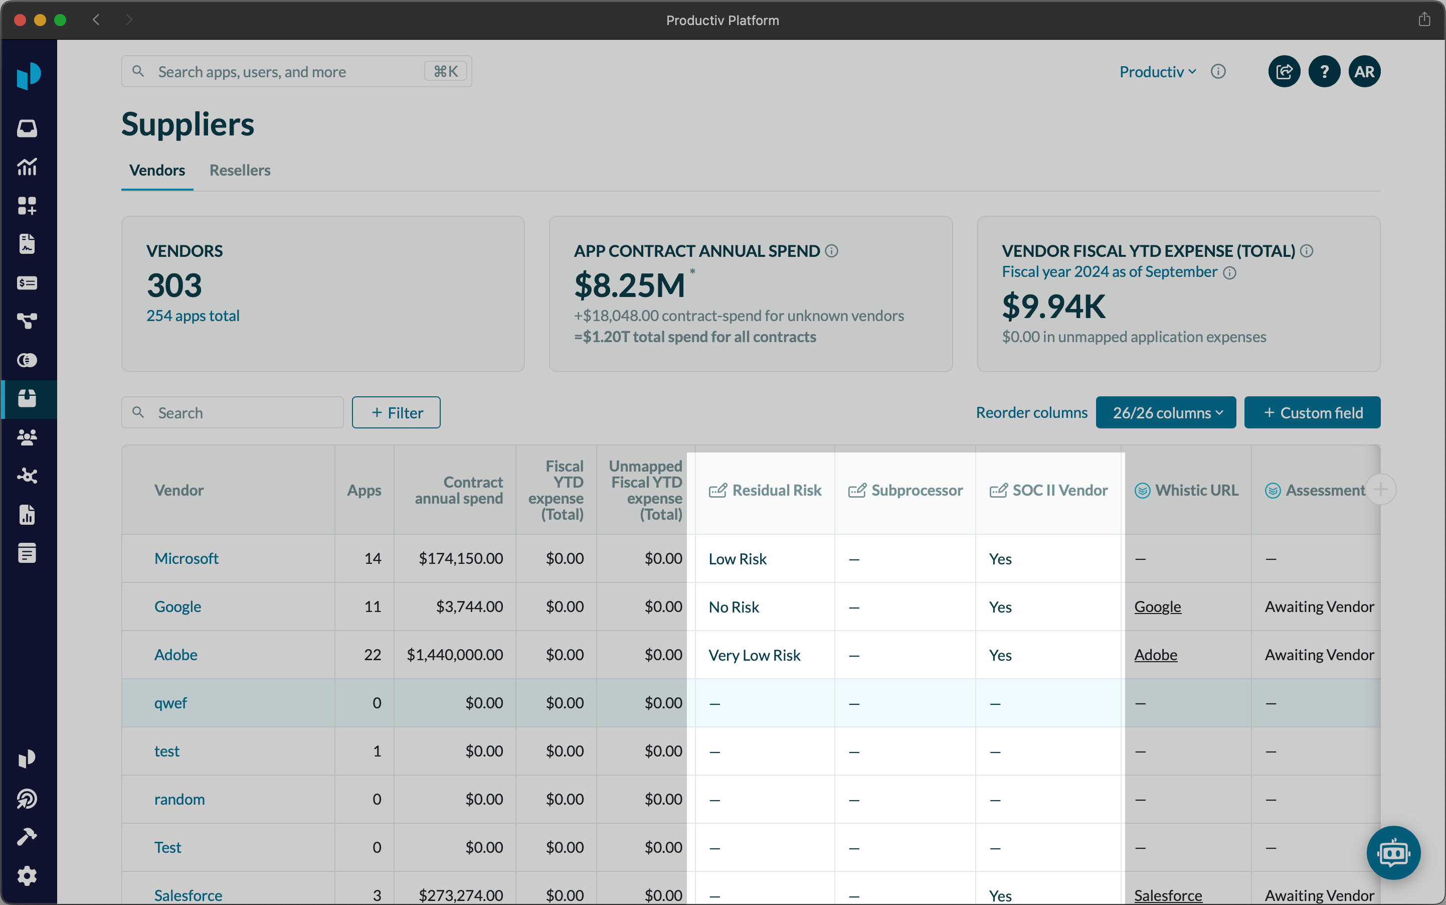Click the Filter button

pyautogui.click(x=396, y=412)
